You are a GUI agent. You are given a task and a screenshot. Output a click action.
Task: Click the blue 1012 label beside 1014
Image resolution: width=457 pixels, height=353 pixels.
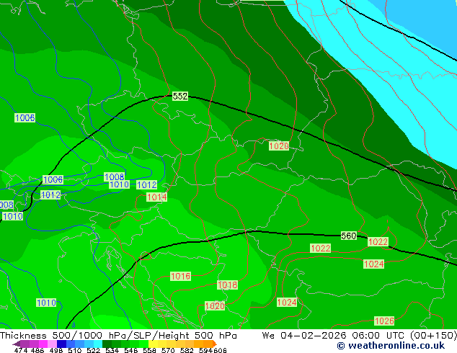click(146, 185)
